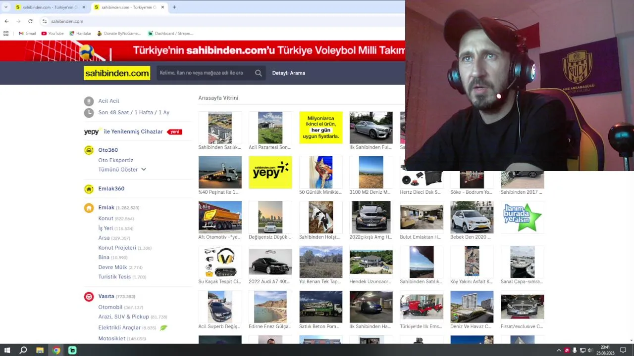634x356 pixels.
Task: Open the YouTube bookmark
Action: (53, 34)
